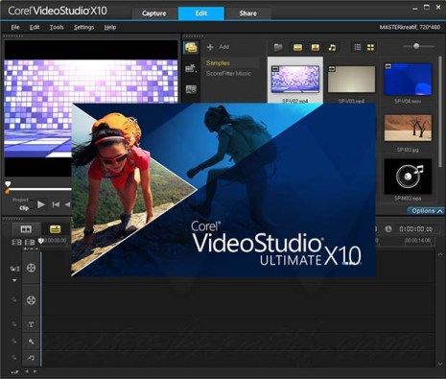Click the scroll-left arrow below track headers

[27, 371]
